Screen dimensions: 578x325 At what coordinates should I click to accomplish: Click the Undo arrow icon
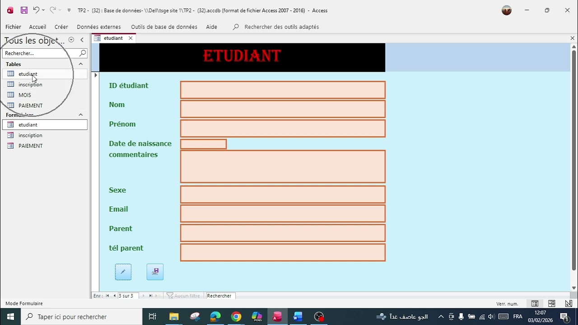pos(36,10)
